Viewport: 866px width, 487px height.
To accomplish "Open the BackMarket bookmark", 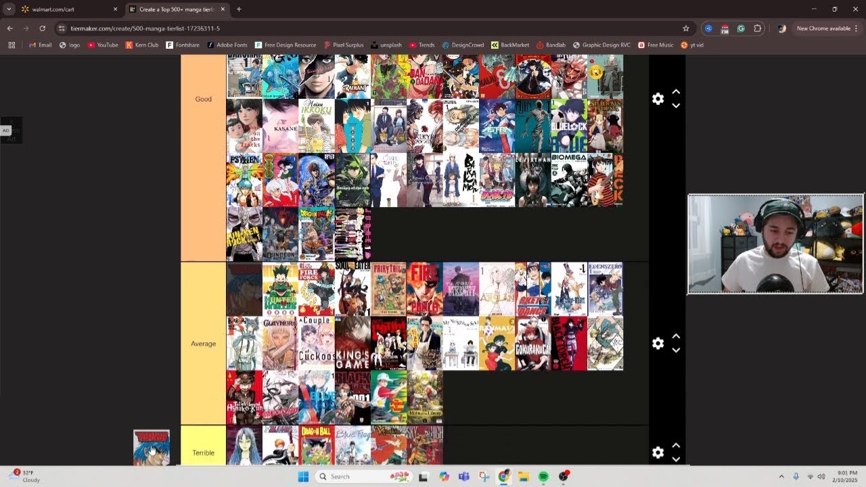I will [x=510, y=45].
